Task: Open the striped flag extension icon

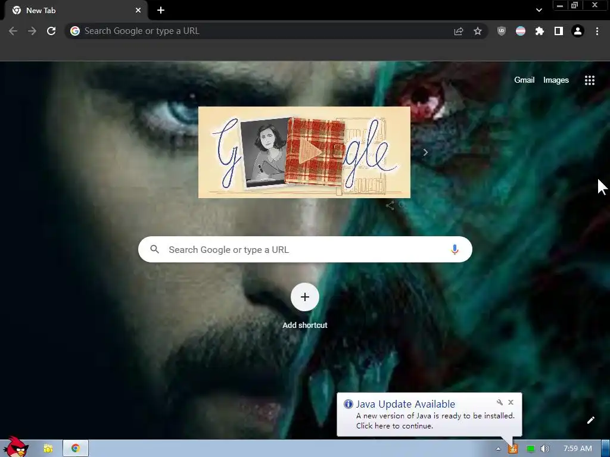Action: [521, 31]
